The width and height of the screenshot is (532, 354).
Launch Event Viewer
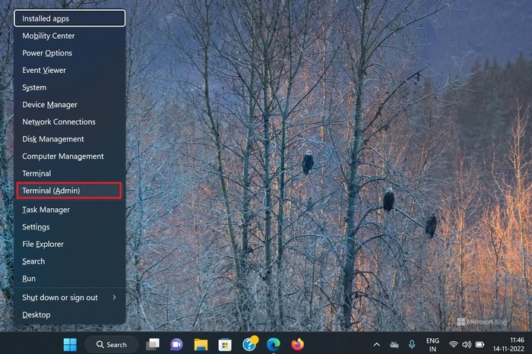click(x=70, y=70)
